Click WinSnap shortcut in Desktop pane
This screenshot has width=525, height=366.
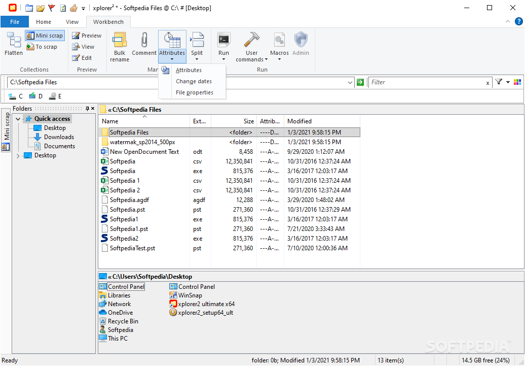click(x=186, y=295)
